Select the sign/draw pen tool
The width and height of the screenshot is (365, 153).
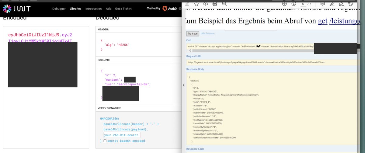pos(342,4)
